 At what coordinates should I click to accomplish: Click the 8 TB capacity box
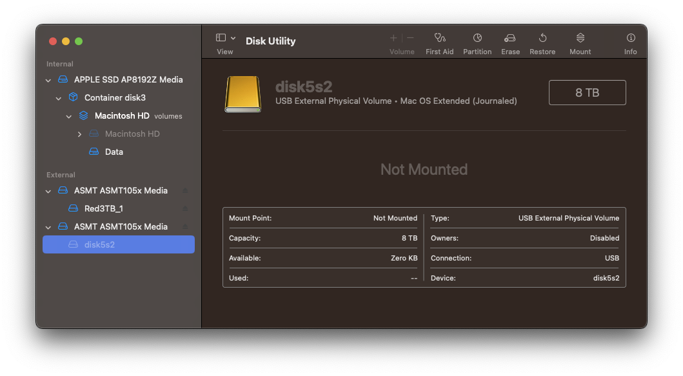click(587, 92)
